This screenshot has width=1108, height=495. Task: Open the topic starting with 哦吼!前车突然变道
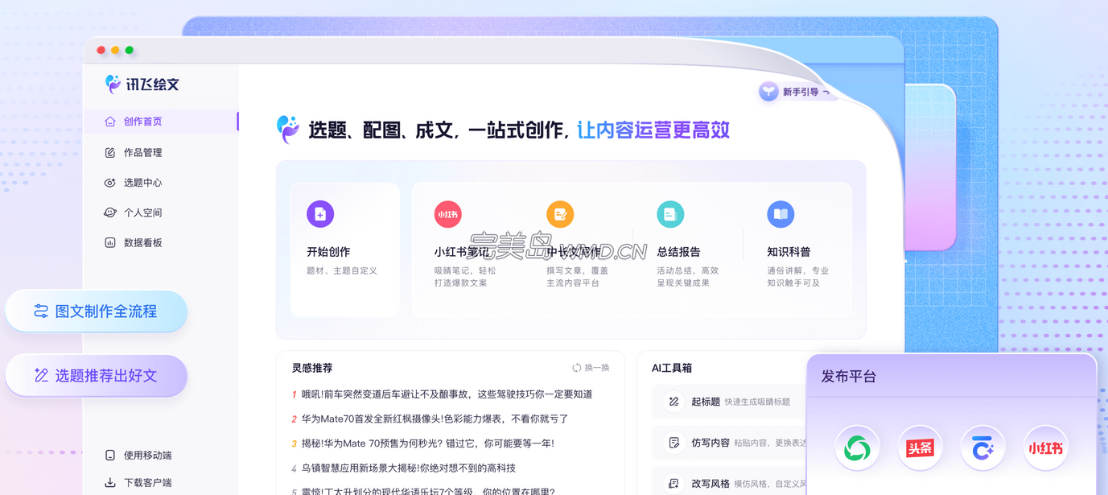pyautogui.click(x=447, y=394)
